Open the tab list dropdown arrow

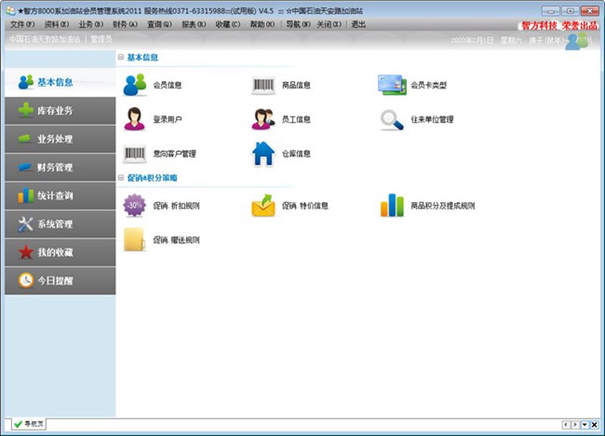coord(585,425)
